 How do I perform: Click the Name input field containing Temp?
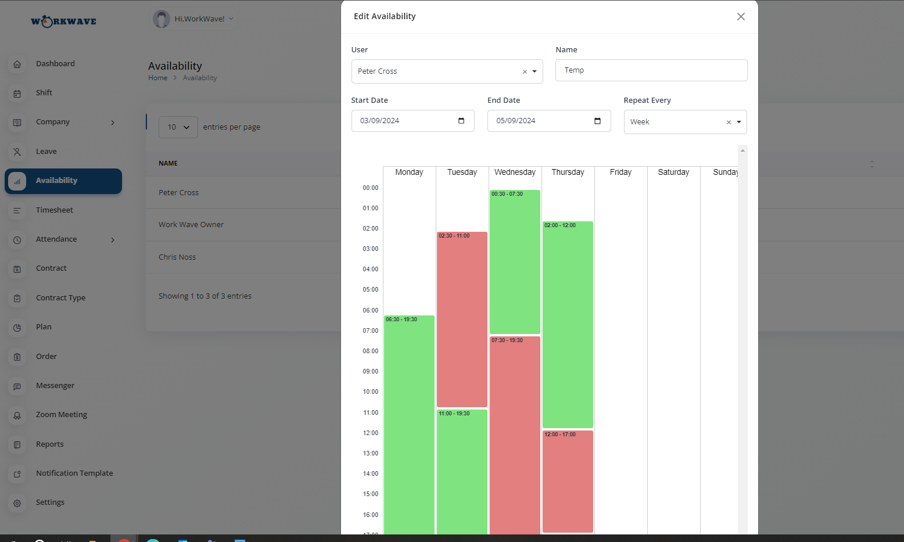click(x=651, y=70)
